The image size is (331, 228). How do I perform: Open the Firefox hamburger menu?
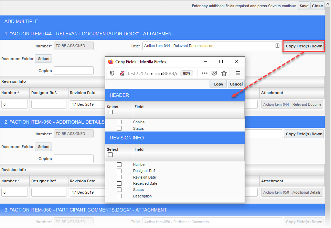pos(238,73)
